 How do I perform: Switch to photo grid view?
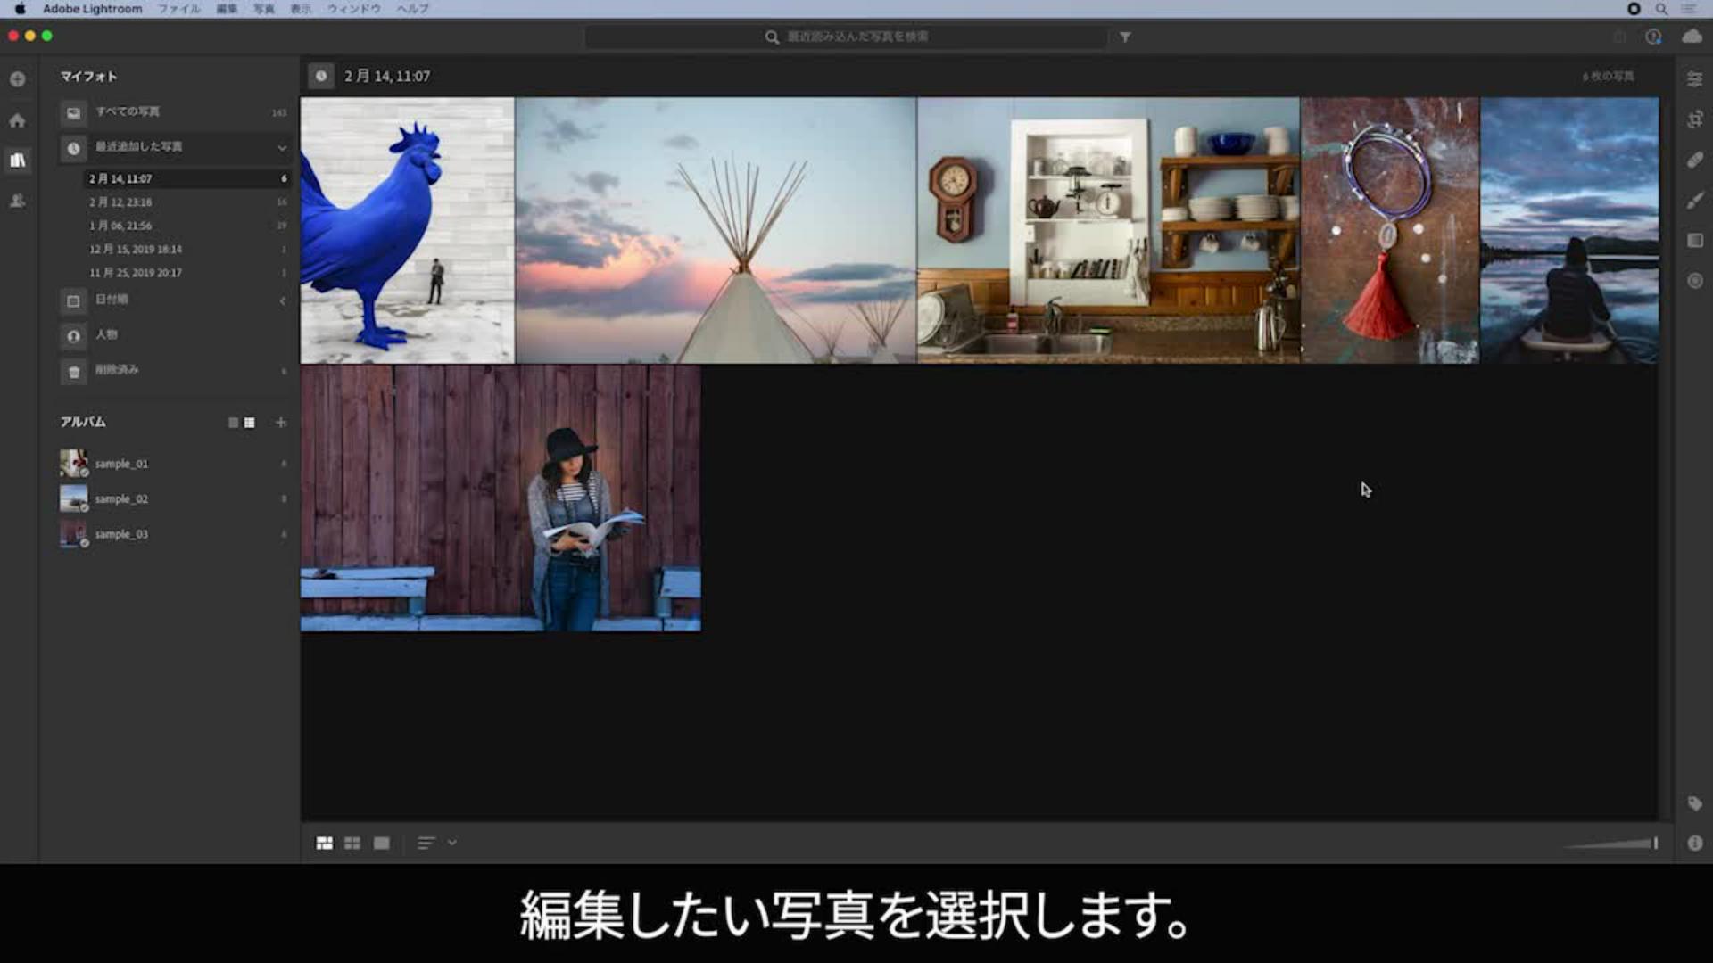click(325, 843)
